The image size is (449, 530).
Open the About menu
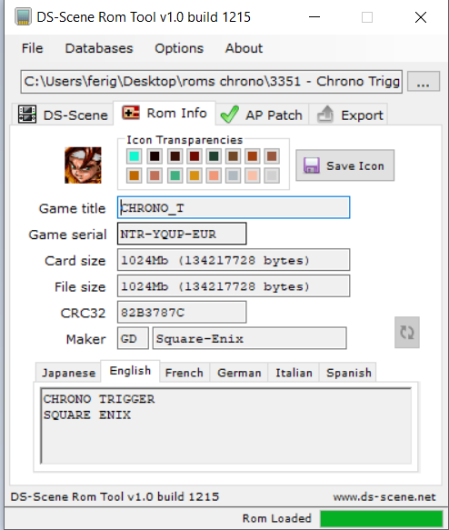point(244,48)
